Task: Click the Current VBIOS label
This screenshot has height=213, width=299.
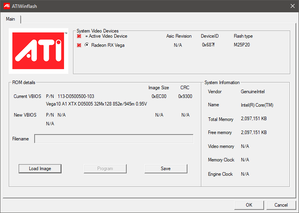Action: tap(27, 96)
